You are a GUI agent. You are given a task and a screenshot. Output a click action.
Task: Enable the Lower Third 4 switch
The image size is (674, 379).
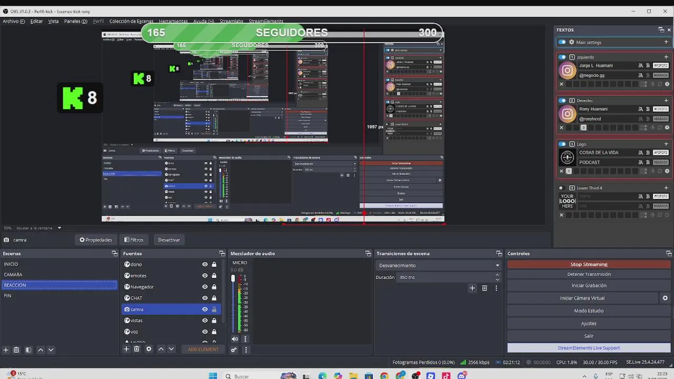[561, 188]
